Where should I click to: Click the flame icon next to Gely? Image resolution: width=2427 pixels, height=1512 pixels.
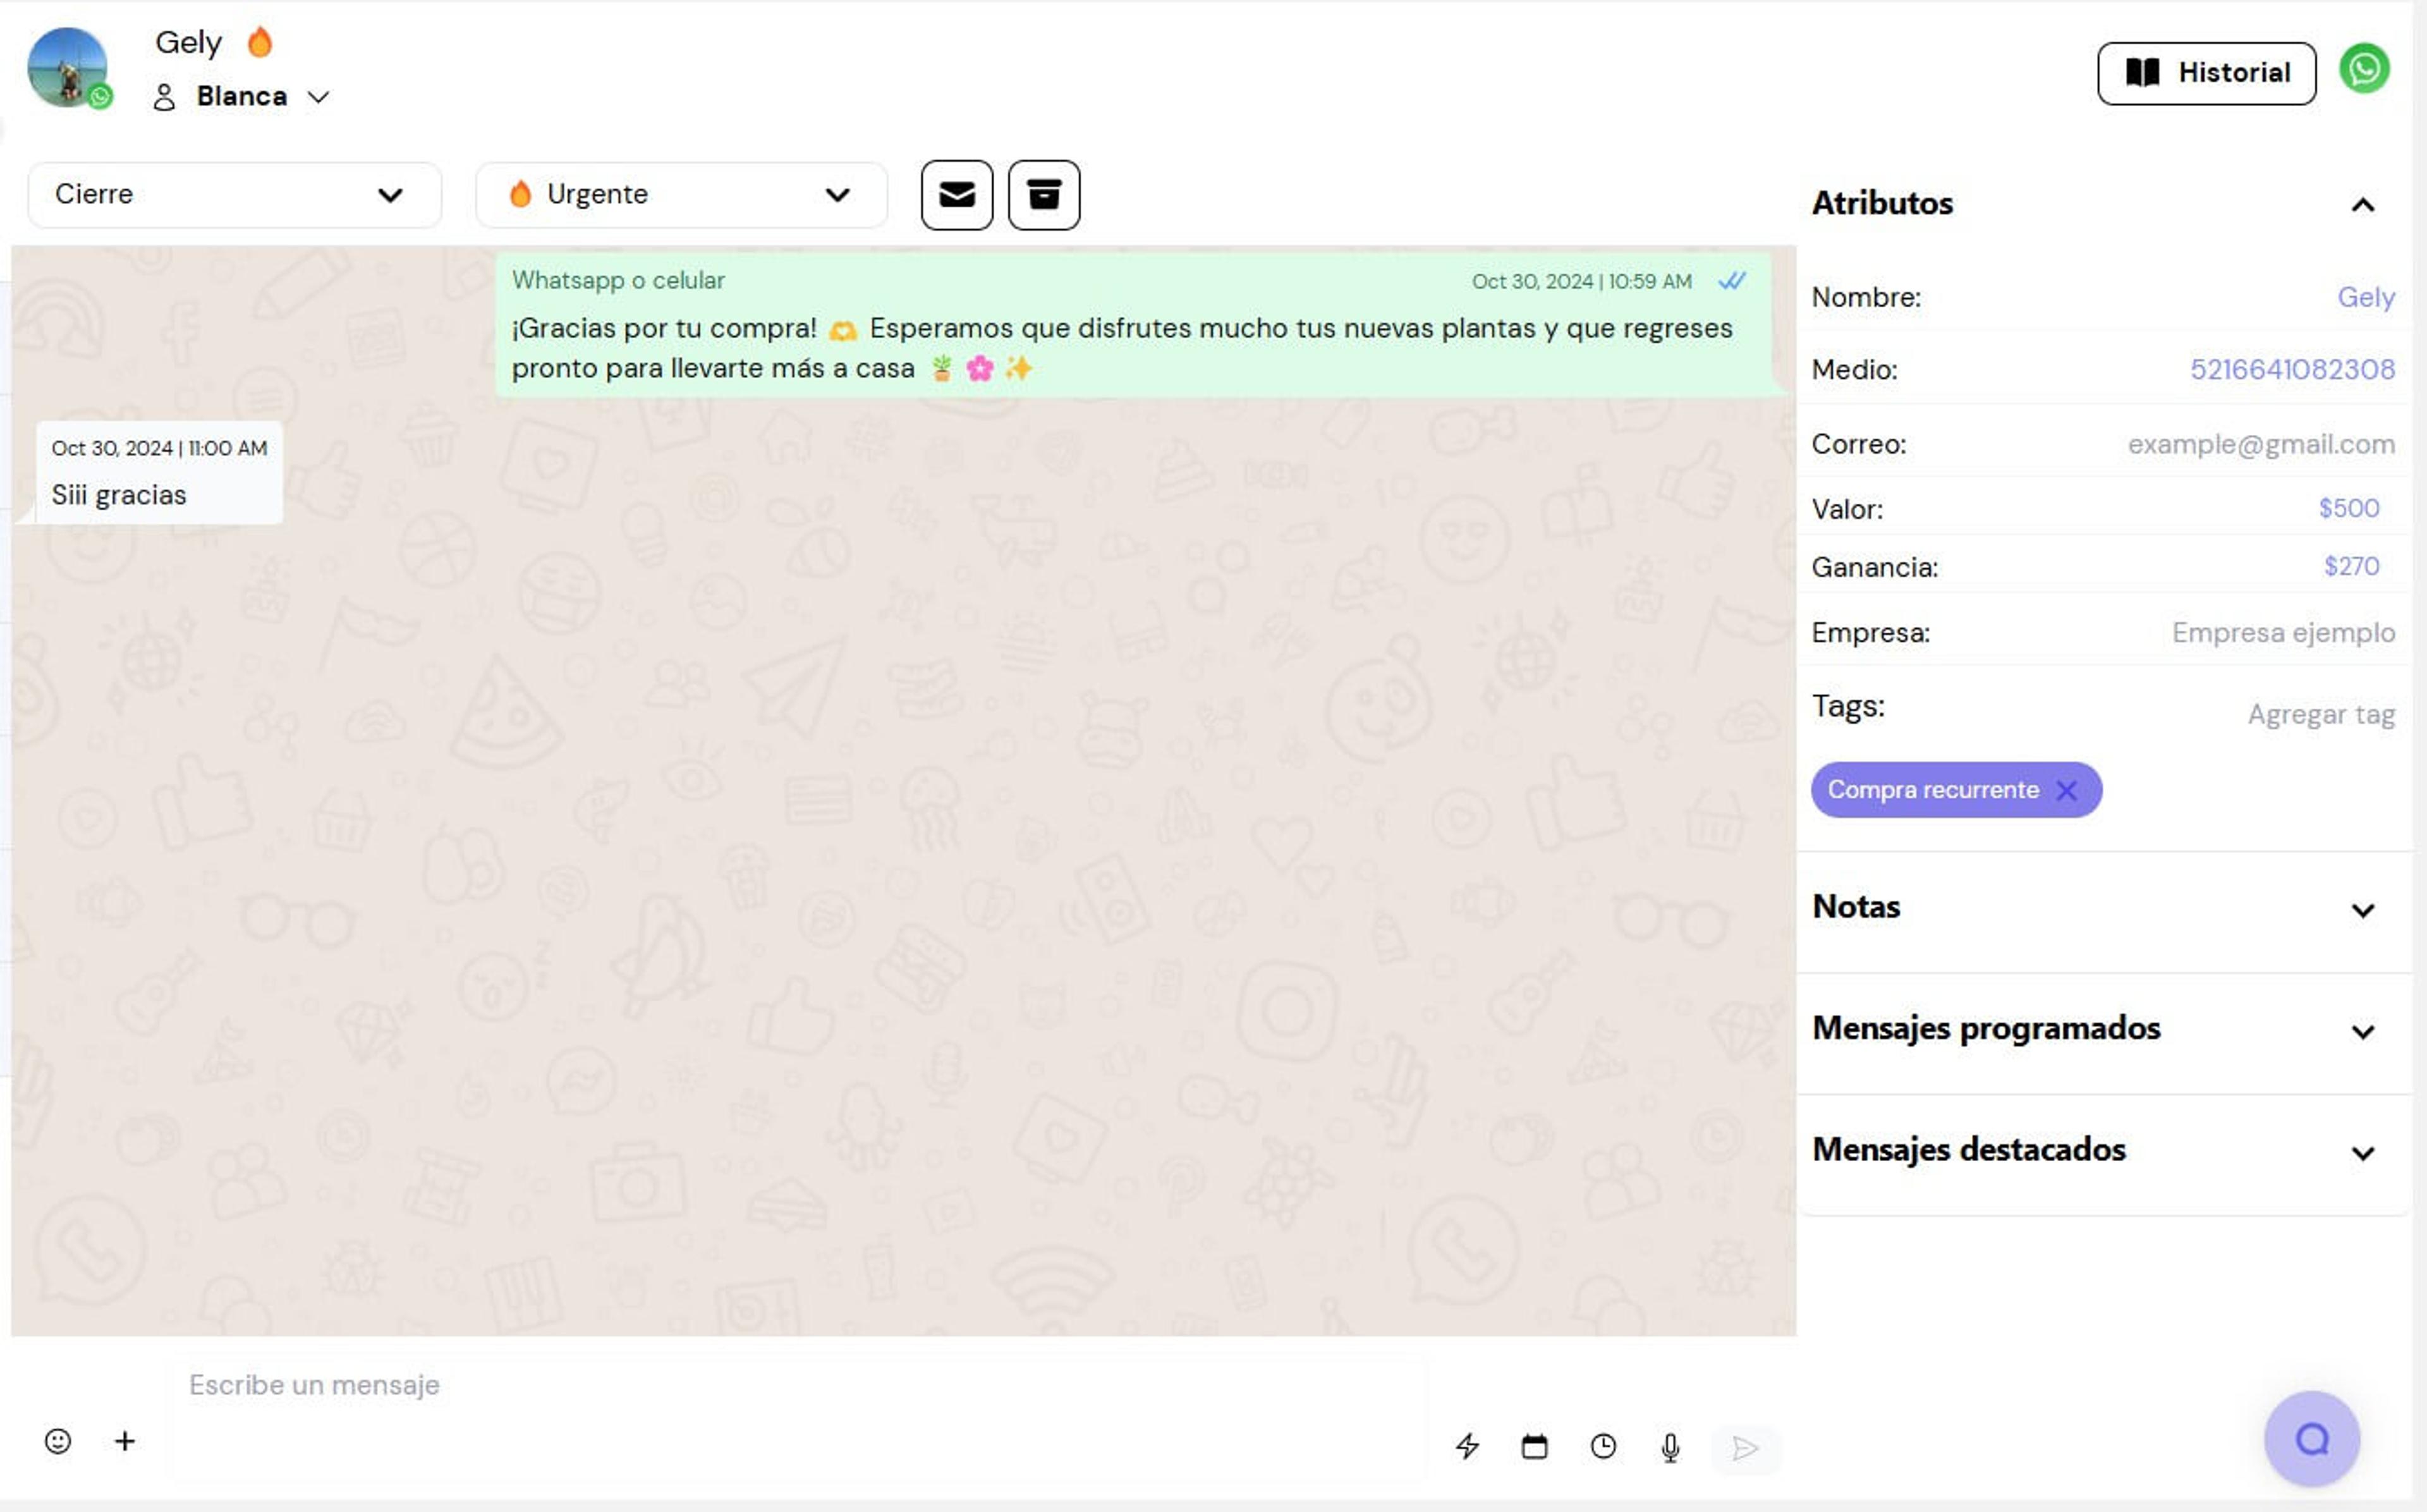pos(260,42)
